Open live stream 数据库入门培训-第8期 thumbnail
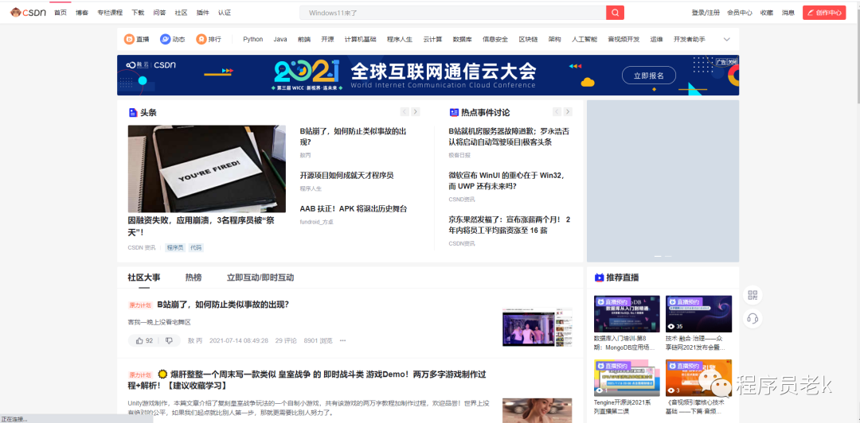 pyautogui.click(x=627, y=314)
